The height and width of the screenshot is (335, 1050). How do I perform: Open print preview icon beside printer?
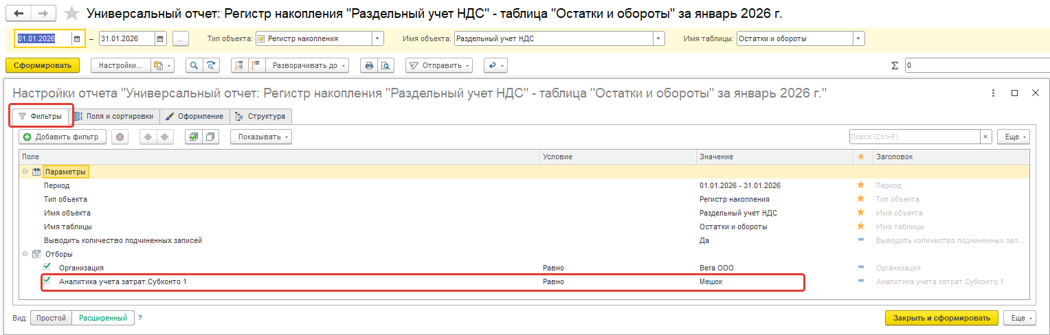[x=386, y=66]
